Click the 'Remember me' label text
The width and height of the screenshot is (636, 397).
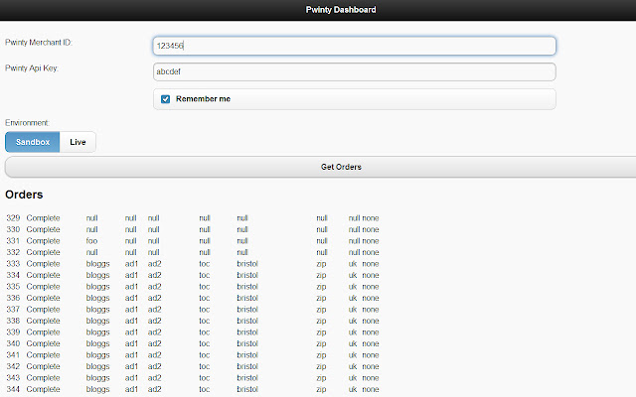[x=203, y=99]
